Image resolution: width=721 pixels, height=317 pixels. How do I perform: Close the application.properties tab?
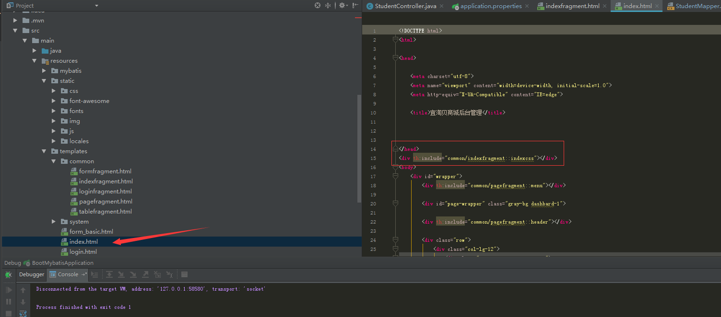(527, 6)
